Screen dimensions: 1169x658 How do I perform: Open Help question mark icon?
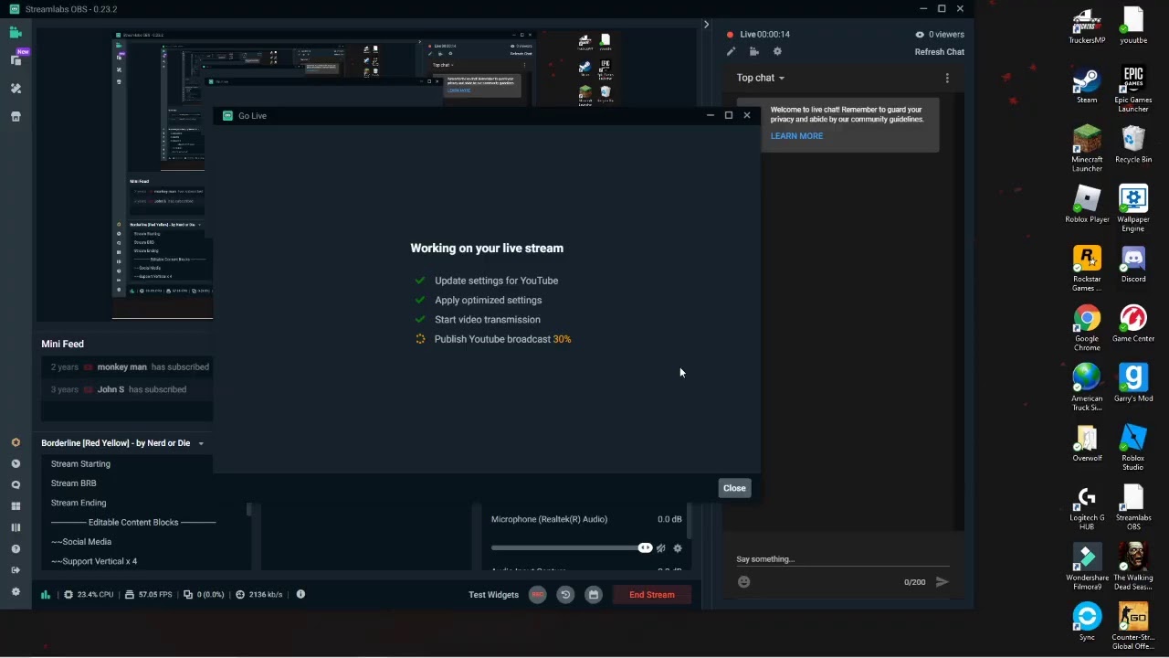[x=16, y=549]
